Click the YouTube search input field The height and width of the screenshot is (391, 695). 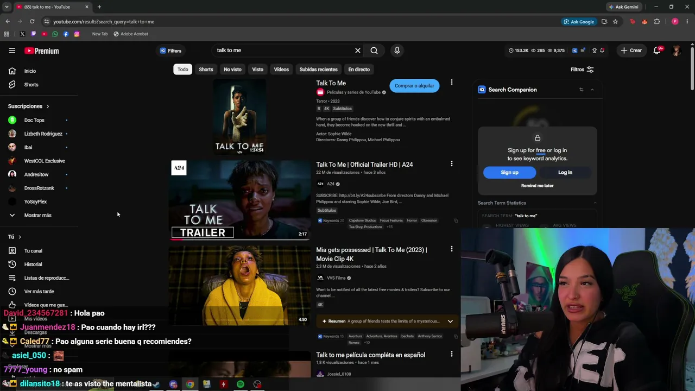point(282,51)
